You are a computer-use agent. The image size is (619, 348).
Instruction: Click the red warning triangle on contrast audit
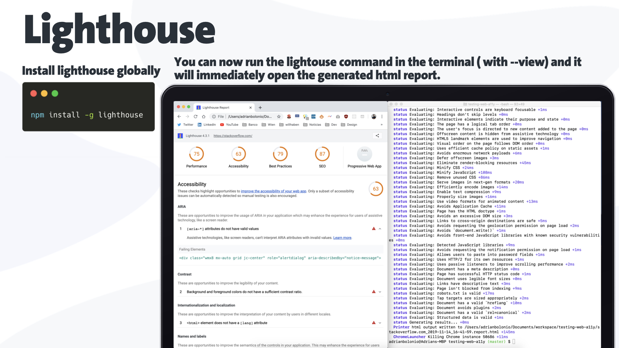[374, 292]
